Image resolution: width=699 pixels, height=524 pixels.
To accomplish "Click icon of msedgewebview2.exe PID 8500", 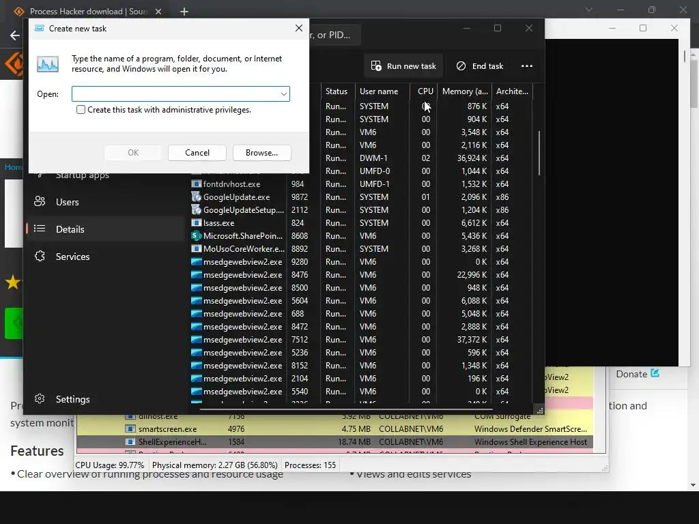I will tap(196, 287).
